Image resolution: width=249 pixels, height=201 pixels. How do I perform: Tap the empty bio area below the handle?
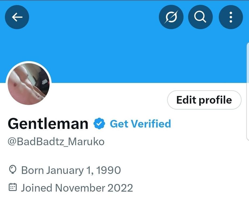[124, 156]
